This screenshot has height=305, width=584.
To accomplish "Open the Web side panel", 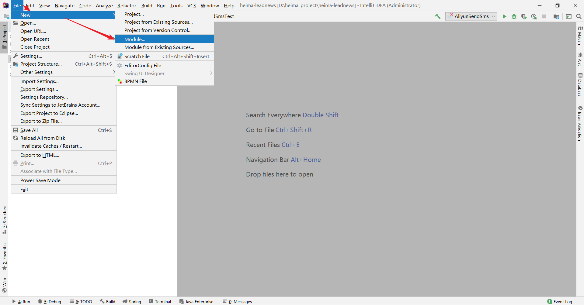I will click(4, 285).
